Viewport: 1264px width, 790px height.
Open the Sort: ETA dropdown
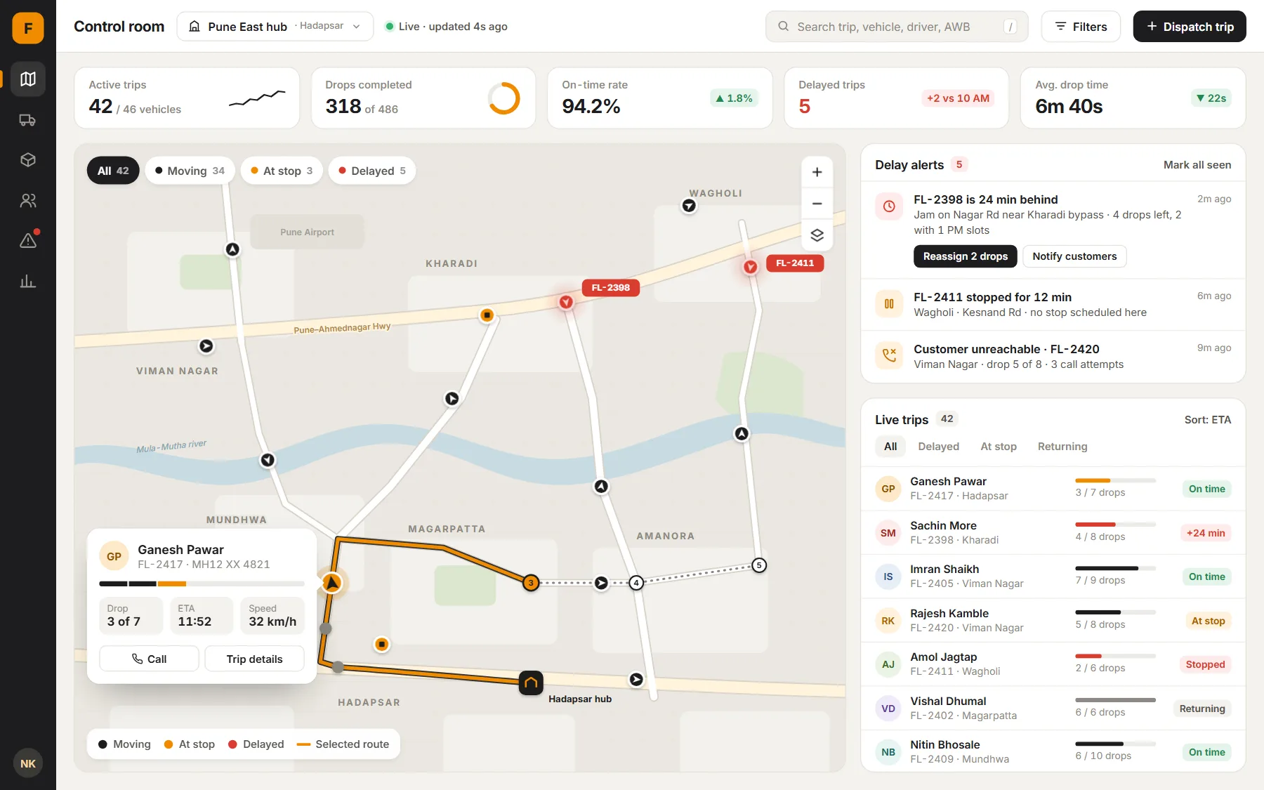pyautogui.click(x=1207, y=420)
